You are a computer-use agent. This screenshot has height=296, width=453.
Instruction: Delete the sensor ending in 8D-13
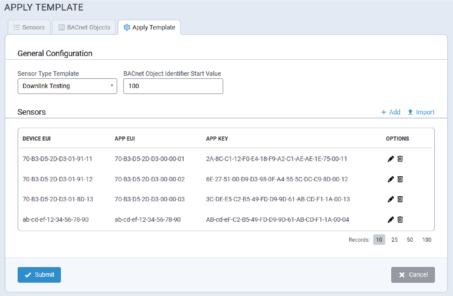click(x=400, y=199)
